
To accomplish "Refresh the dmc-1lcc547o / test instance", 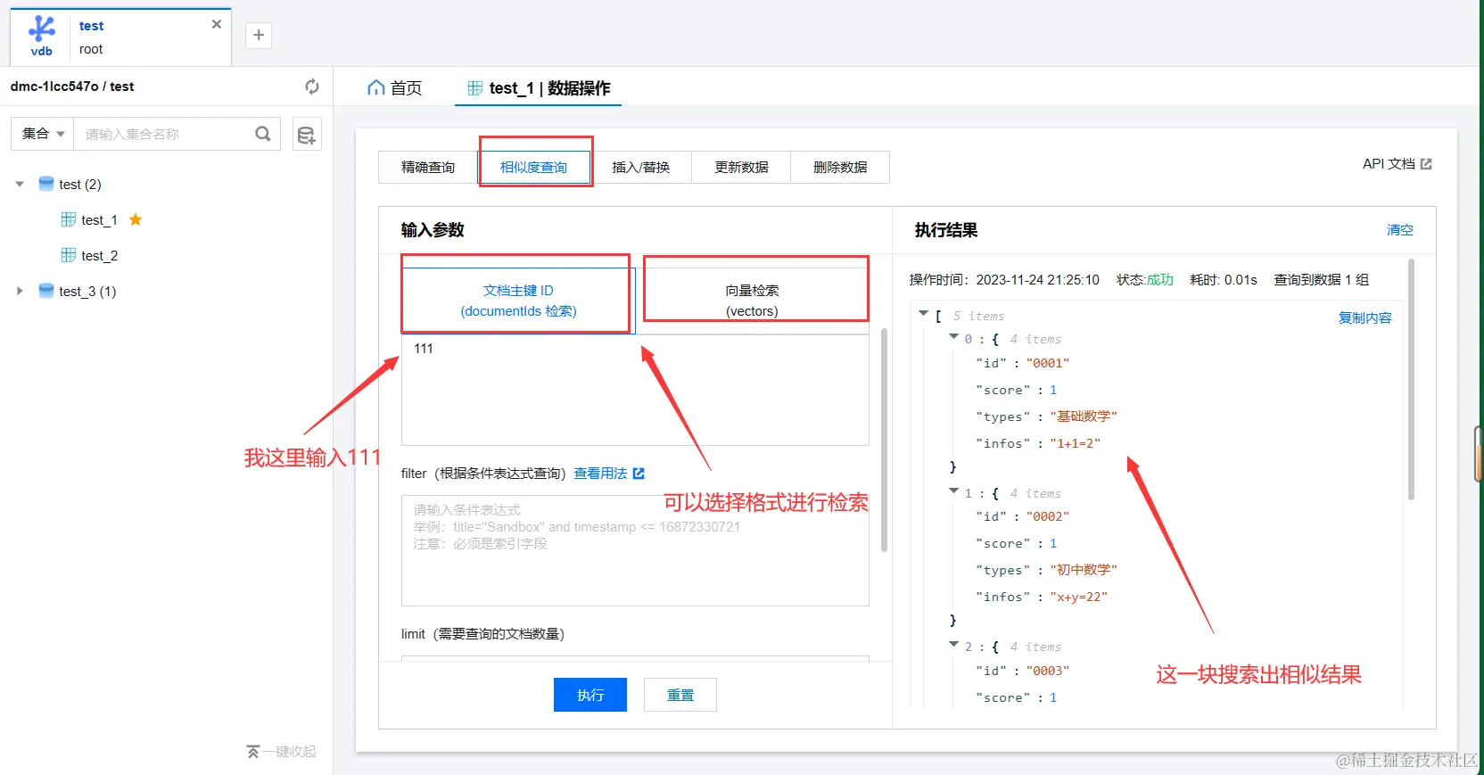I will 312,87.
